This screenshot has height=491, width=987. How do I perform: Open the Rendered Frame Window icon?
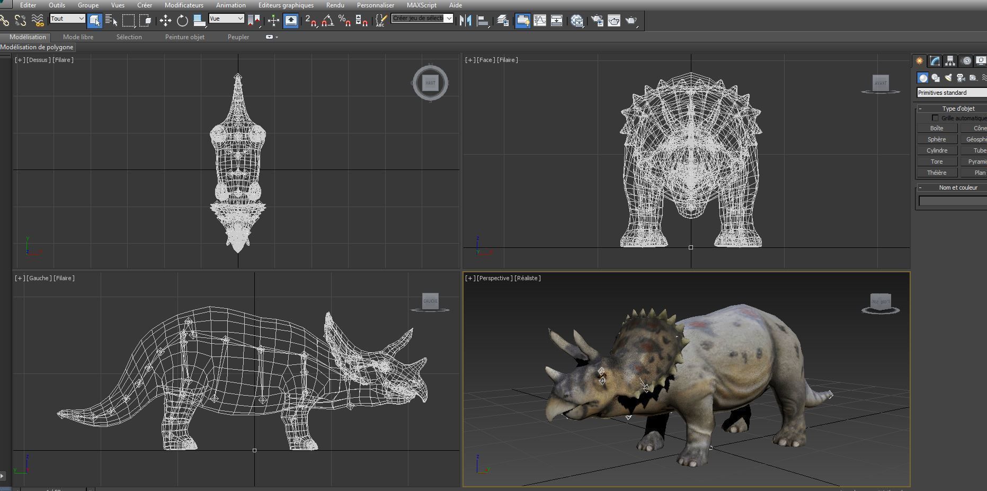click(x=614, y=21)
